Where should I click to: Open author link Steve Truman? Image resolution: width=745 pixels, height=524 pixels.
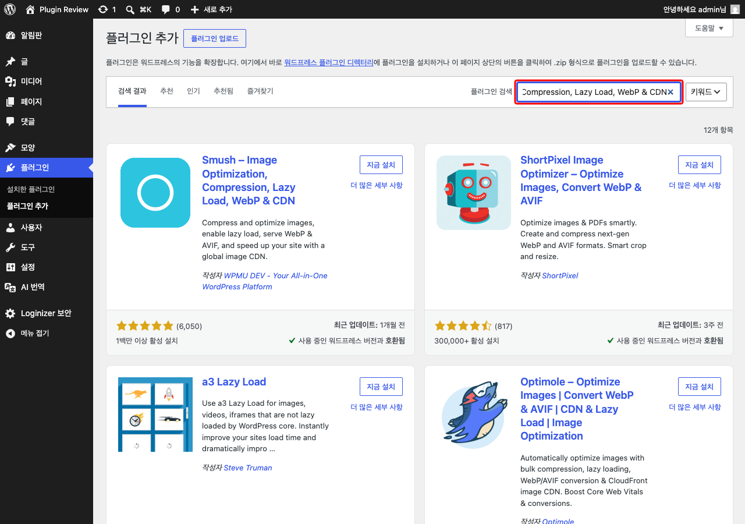248,468
